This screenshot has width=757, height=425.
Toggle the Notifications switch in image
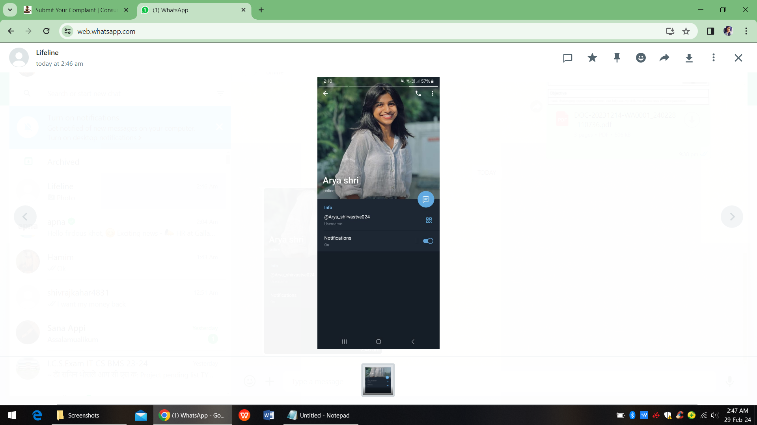pyautogui.click(x=428, y=241)
